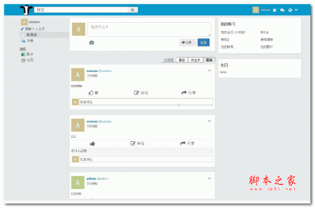This screenshot has height=208, width=315.
Task: Click the avatar on the admin post
Action: tap(78, 182)
